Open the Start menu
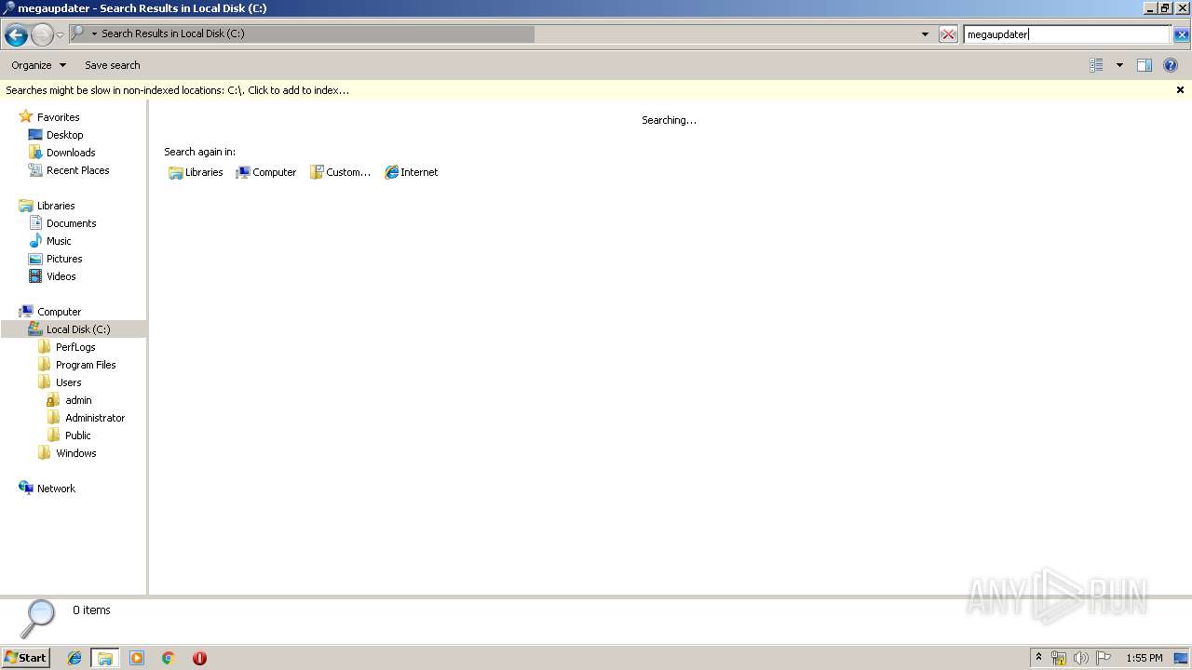 point(25,658)
